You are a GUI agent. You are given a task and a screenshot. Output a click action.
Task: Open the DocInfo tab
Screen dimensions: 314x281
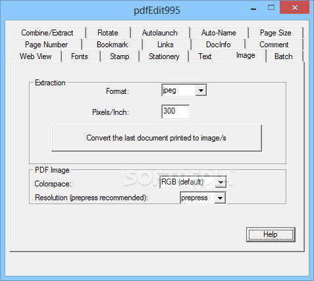tap(219, 45)
